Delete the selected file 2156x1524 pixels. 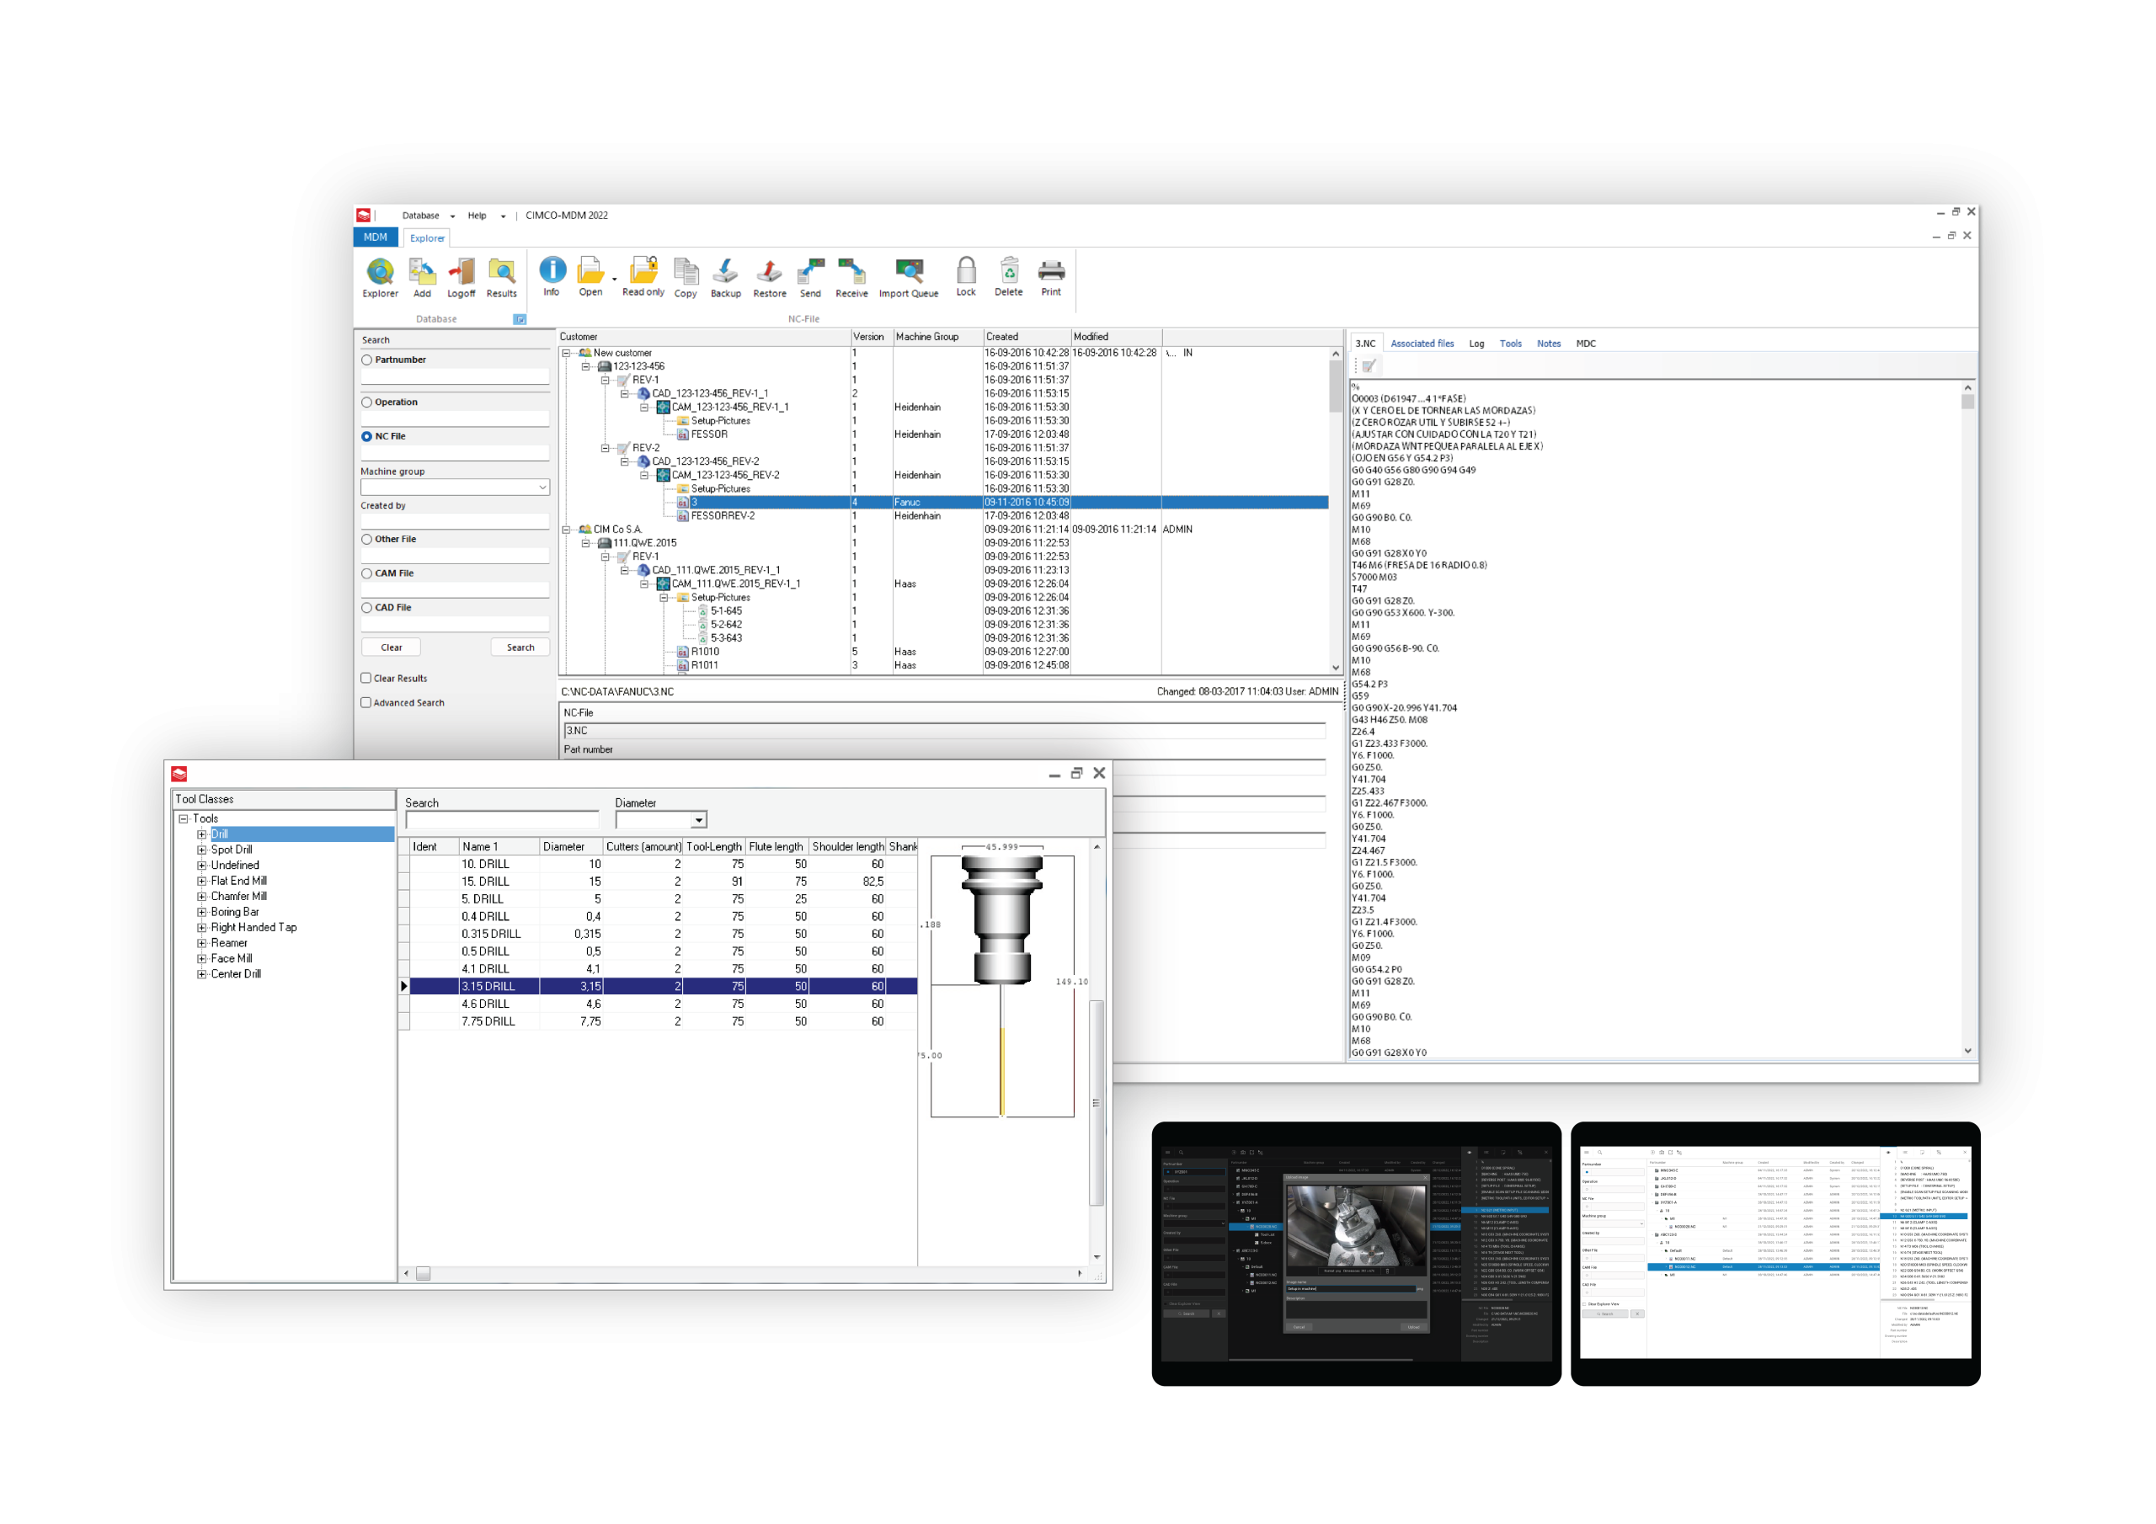(1010, 277)
